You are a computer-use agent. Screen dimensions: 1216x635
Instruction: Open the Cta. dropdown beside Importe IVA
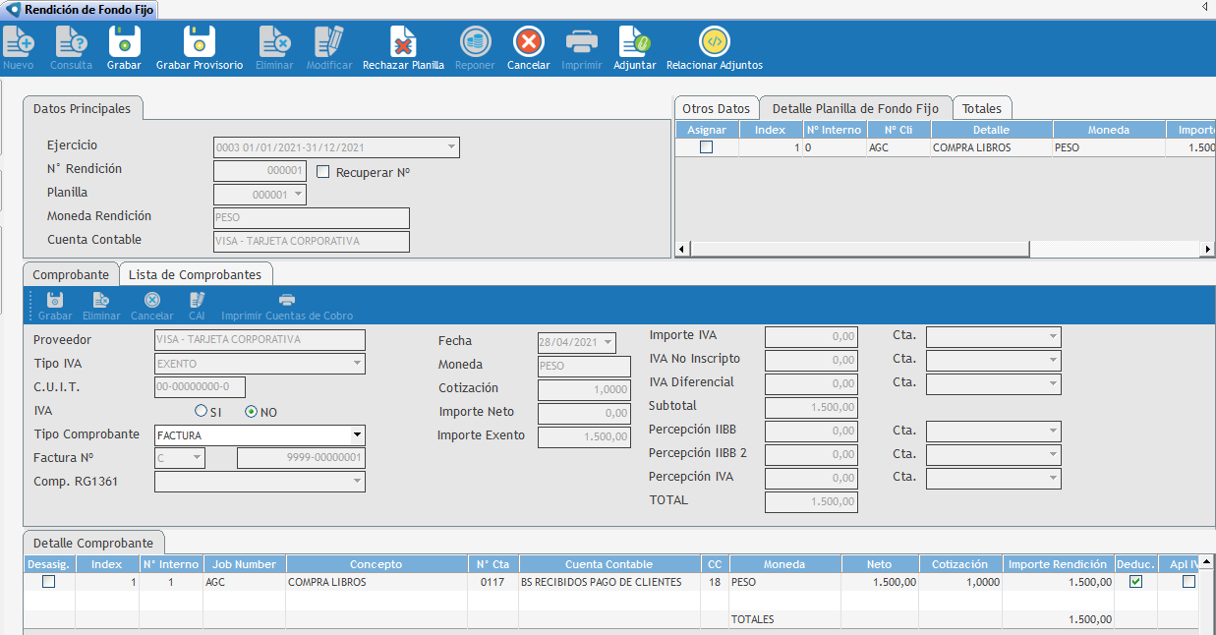point(1053,337)
